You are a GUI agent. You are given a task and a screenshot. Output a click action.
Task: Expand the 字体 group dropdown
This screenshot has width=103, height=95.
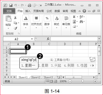[x=26, y=28]
